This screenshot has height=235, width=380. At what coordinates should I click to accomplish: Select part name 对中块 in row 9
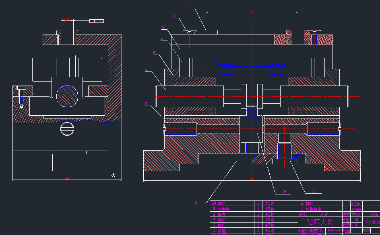(x=223, y=209)
